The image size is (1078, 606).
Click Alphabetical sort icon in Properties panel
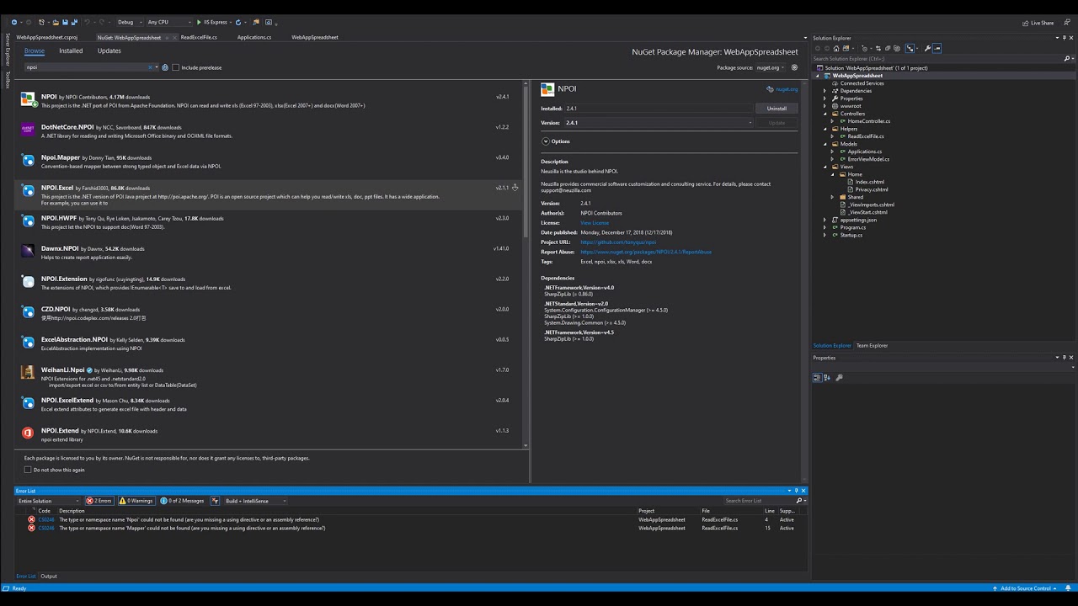click(x=826, y=378)
